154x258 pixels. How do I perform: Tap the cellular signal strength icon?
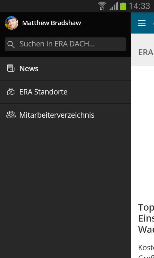pyautogui.click(x=114, y=6)
